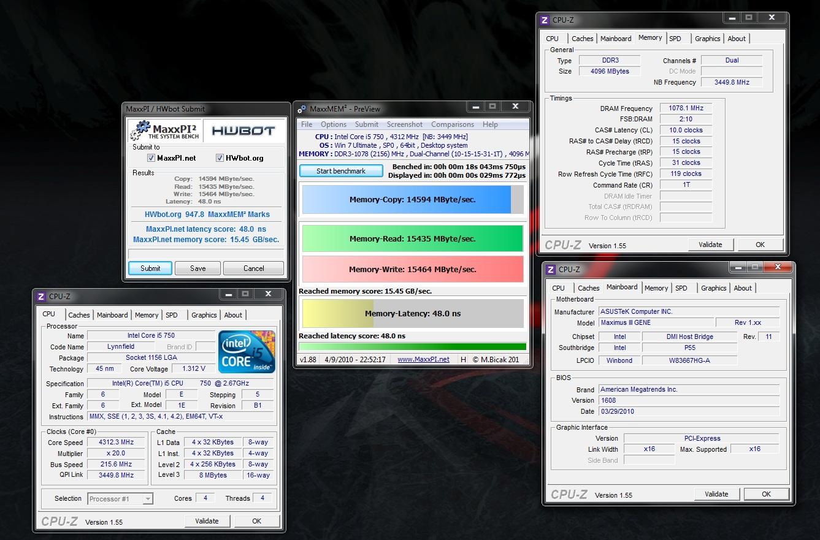Switch to Memory tab in CPU window
820x540 pixels.
147,315
